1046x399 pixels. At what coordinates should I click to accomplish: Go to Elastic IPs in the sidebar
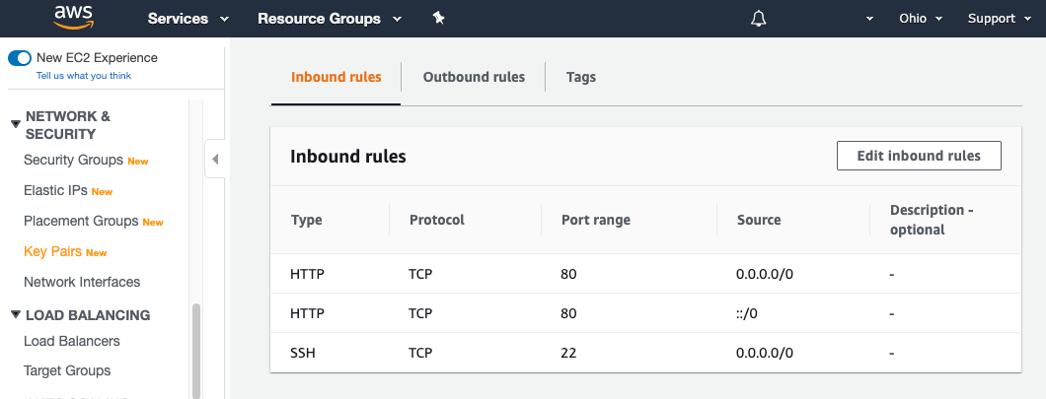55,190
